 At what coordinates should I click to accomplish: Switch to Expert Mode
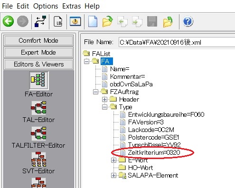click(x=38, y=52)
